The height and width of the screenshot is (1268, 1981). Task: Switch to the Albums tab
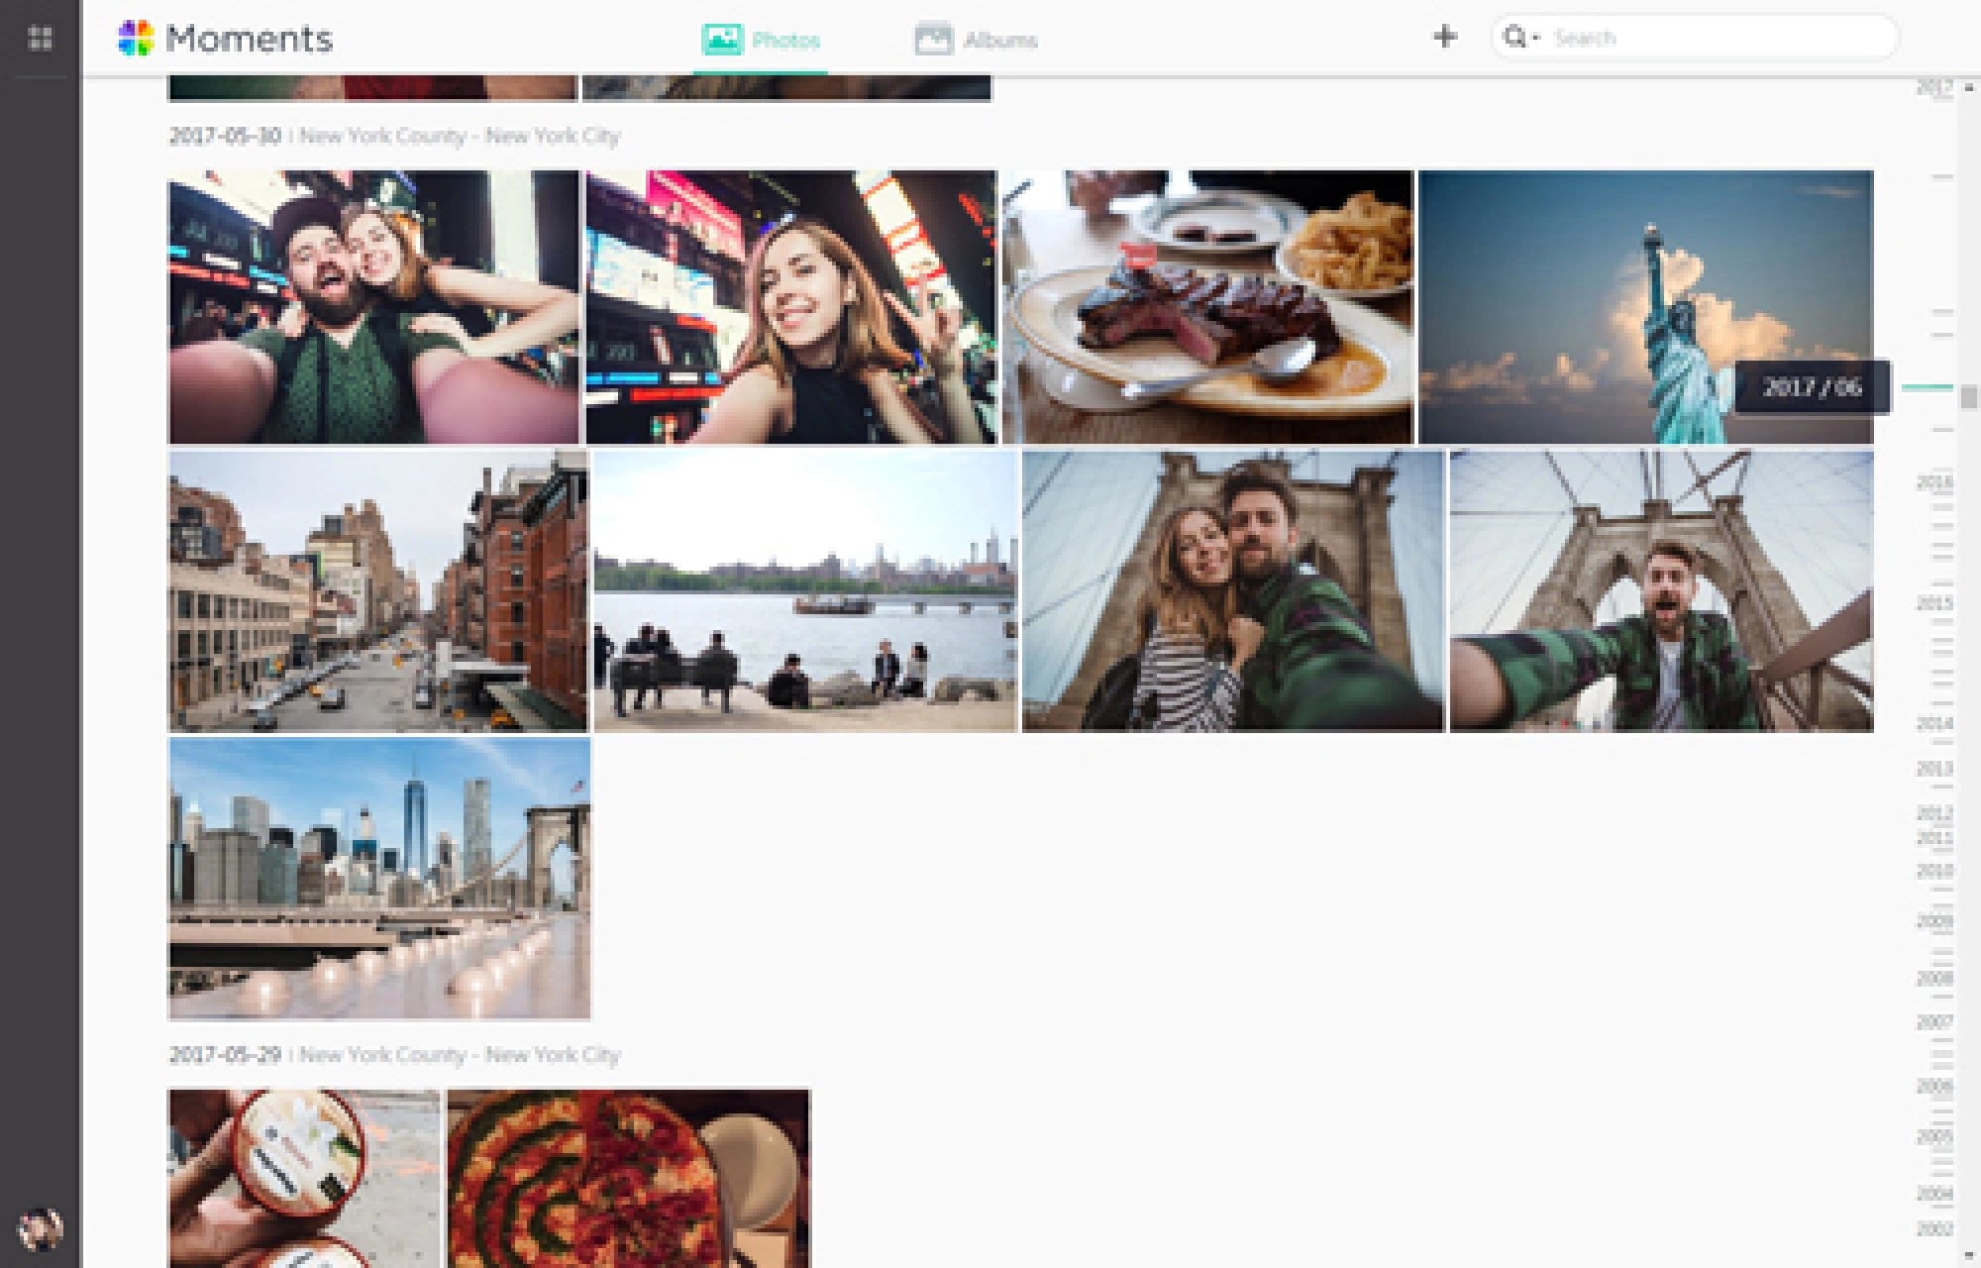(x=999, y=41)
